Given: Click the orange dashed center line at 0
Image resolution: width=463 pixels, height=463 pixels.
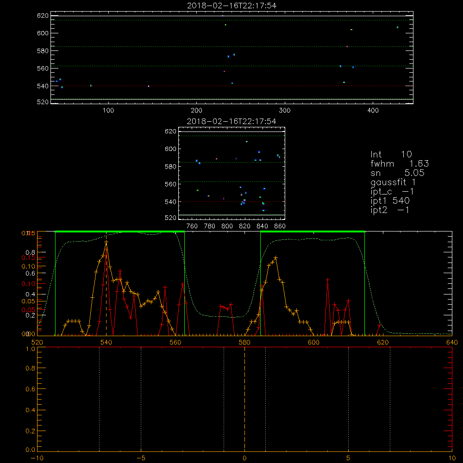Looking at the screenshot, I should [244, 399].
